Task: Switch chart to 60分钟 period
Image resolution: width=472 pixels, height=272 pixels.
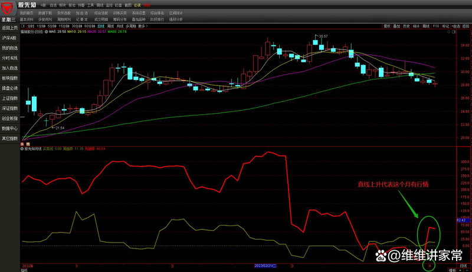Action: pyautogui.click(x=90, y=26)
